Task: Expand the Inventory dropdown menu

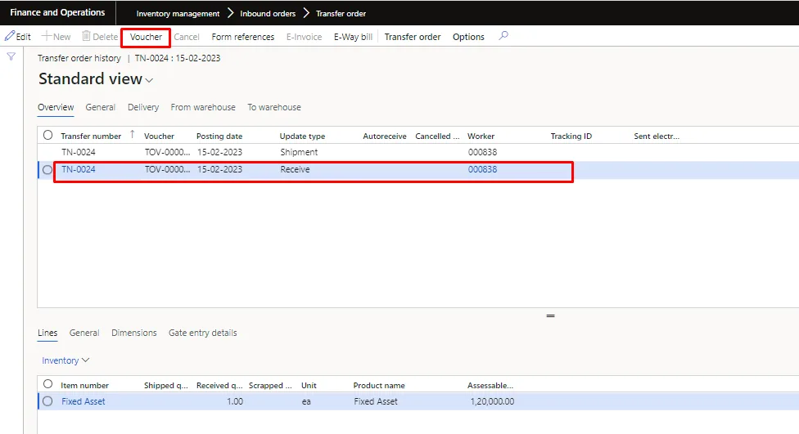Action: point(65,360)
